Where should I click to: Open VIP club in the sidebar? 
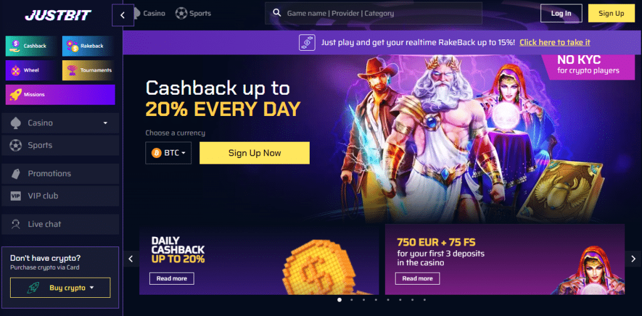click(x=60, y=196)
